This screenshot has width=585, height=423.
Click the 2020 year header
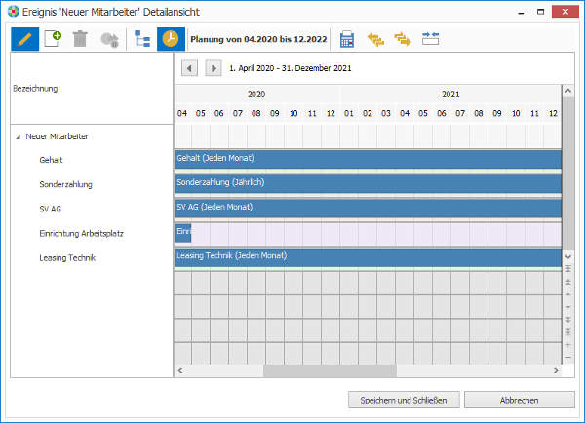pyautogui.click(x=256, y=95)
